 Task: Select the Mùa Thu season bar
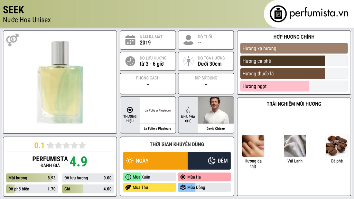[x=150, y=187]
